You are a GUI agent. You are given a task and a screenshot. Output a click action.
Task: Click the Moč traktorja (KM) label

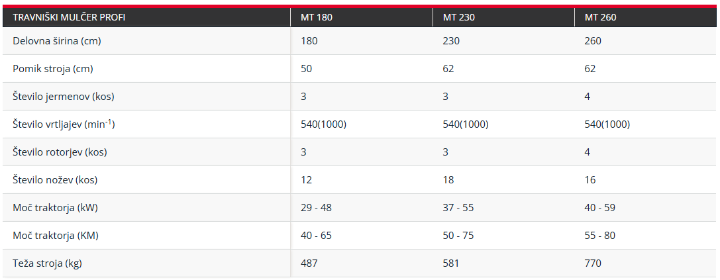pos(56,236)
